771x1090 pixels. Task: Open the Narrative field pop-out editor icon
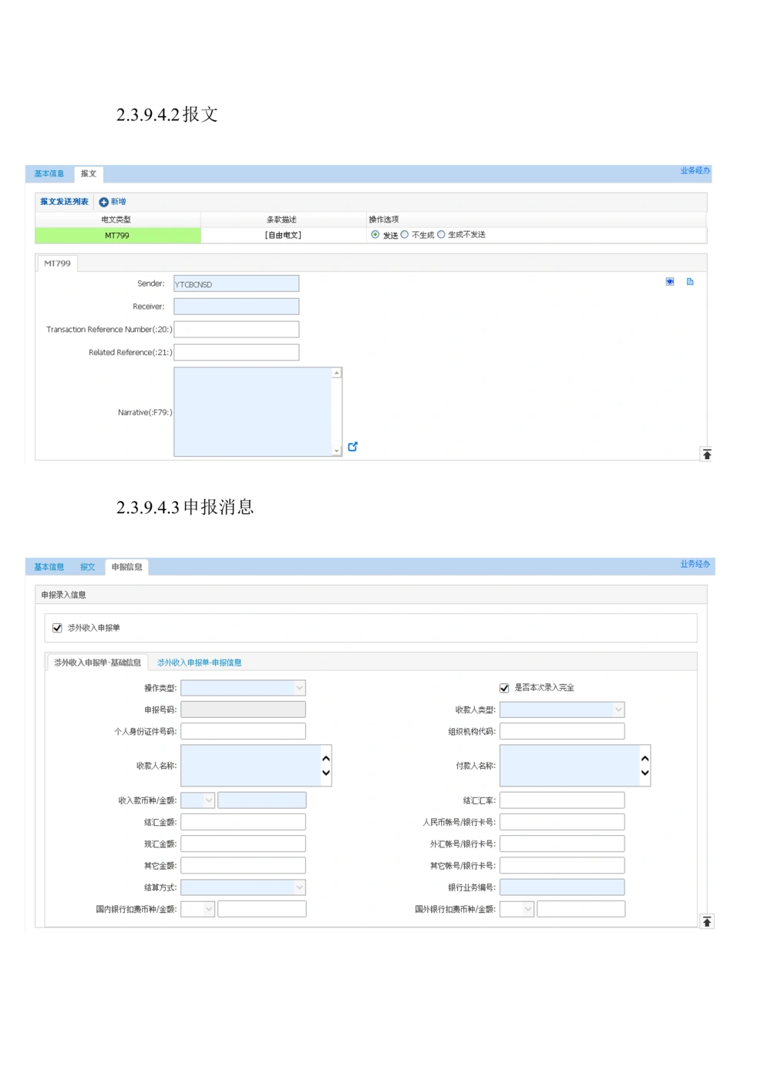click(352, 447)
